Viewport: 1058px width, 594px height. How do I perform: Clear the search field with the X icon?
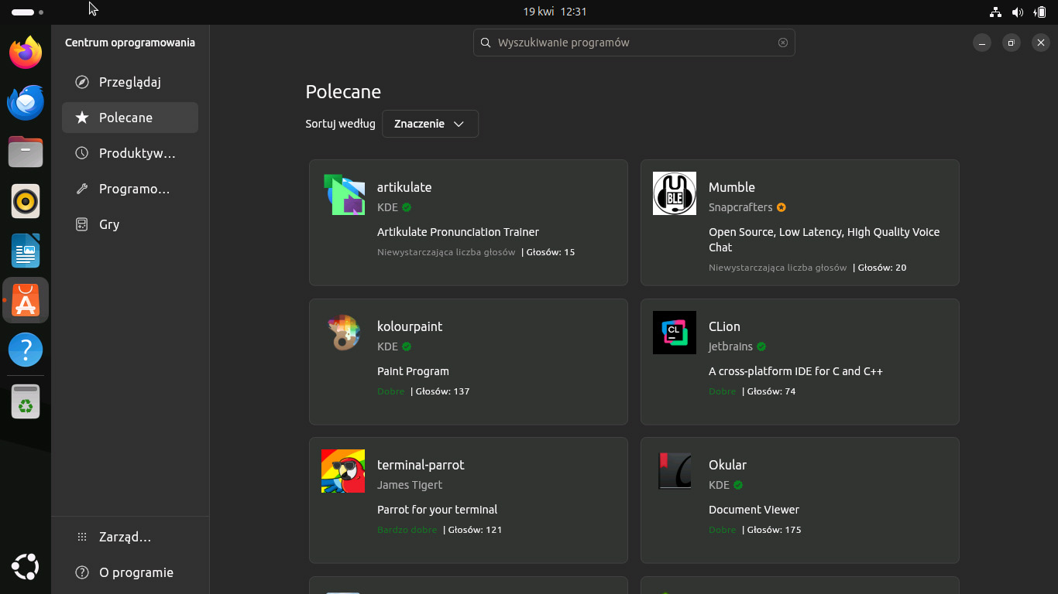tap(782, 43)
